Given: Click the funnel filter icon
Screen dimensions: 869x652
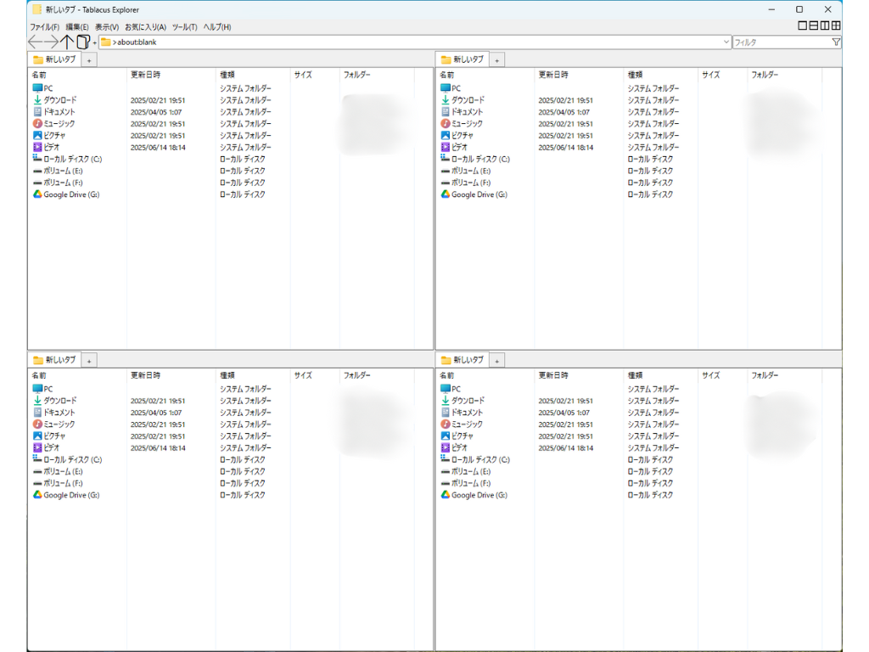Looking at the screenshot, I should point(836,42).
